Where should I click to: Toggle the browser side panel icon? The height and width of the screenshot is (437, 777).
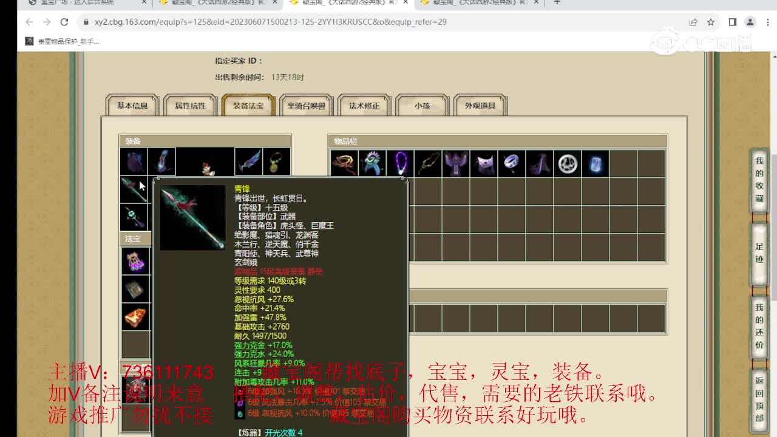pos(733,22)
